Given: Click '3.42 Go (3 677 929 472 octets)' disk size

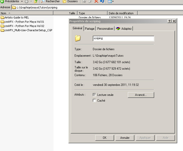Looking at the screenshot, I should 112,69.
